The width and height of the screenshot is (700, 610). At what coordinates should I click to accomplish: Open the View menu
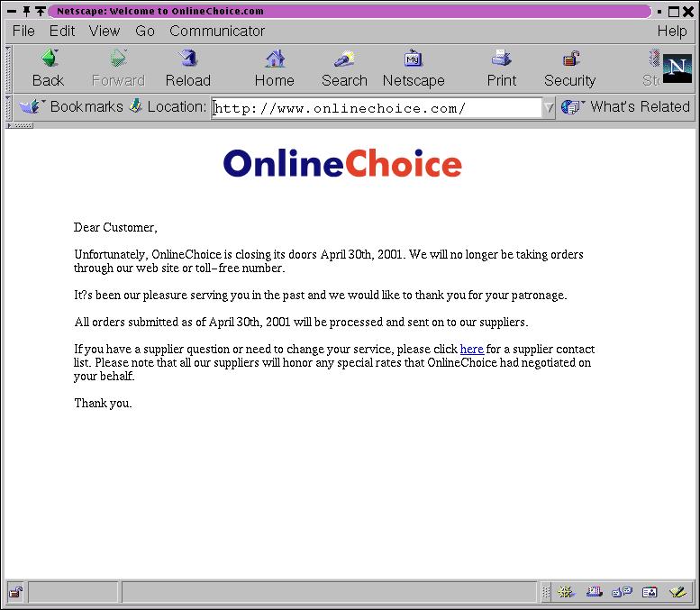[x=105, y=31]
